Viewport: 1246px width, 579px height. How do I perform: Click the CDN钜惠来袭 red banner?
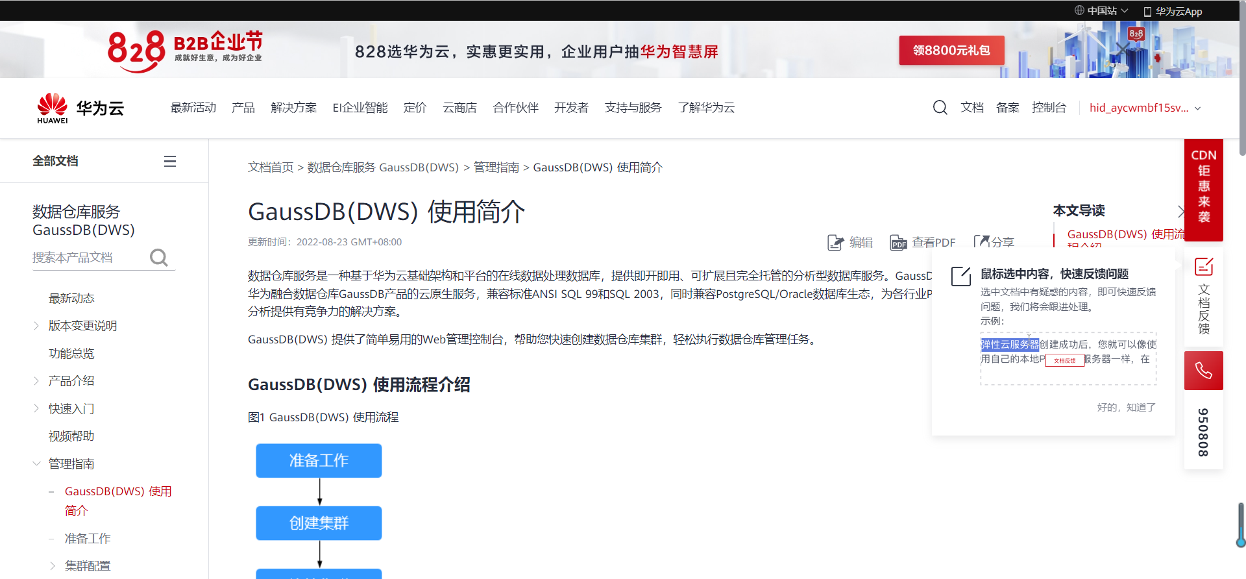(1204, 190)
